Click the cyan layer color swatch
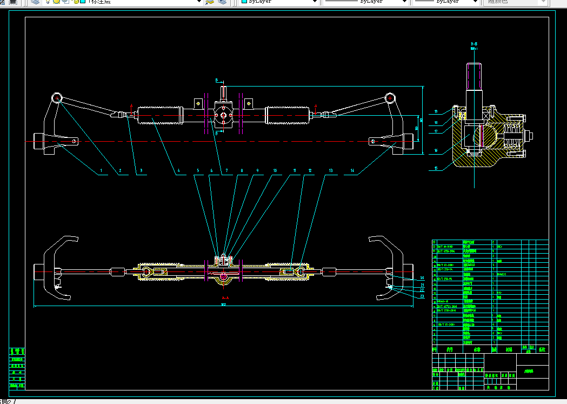 pyautogui.click(x=83, y=2)
